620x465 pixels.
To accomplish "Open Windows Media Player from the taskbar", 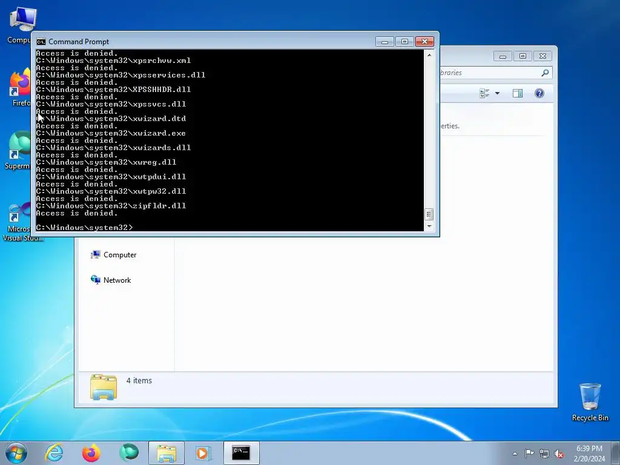I will click(204, 453).
